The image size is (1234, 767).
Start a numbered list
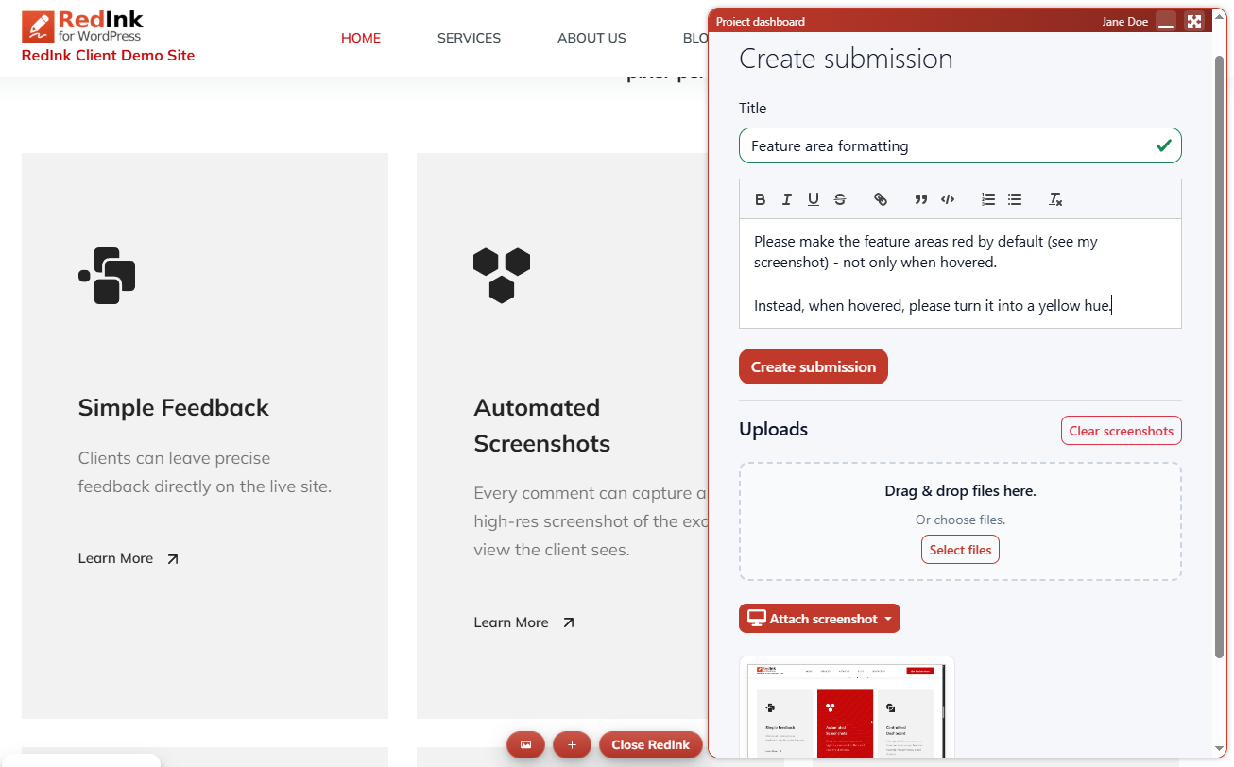coord(987,199)
